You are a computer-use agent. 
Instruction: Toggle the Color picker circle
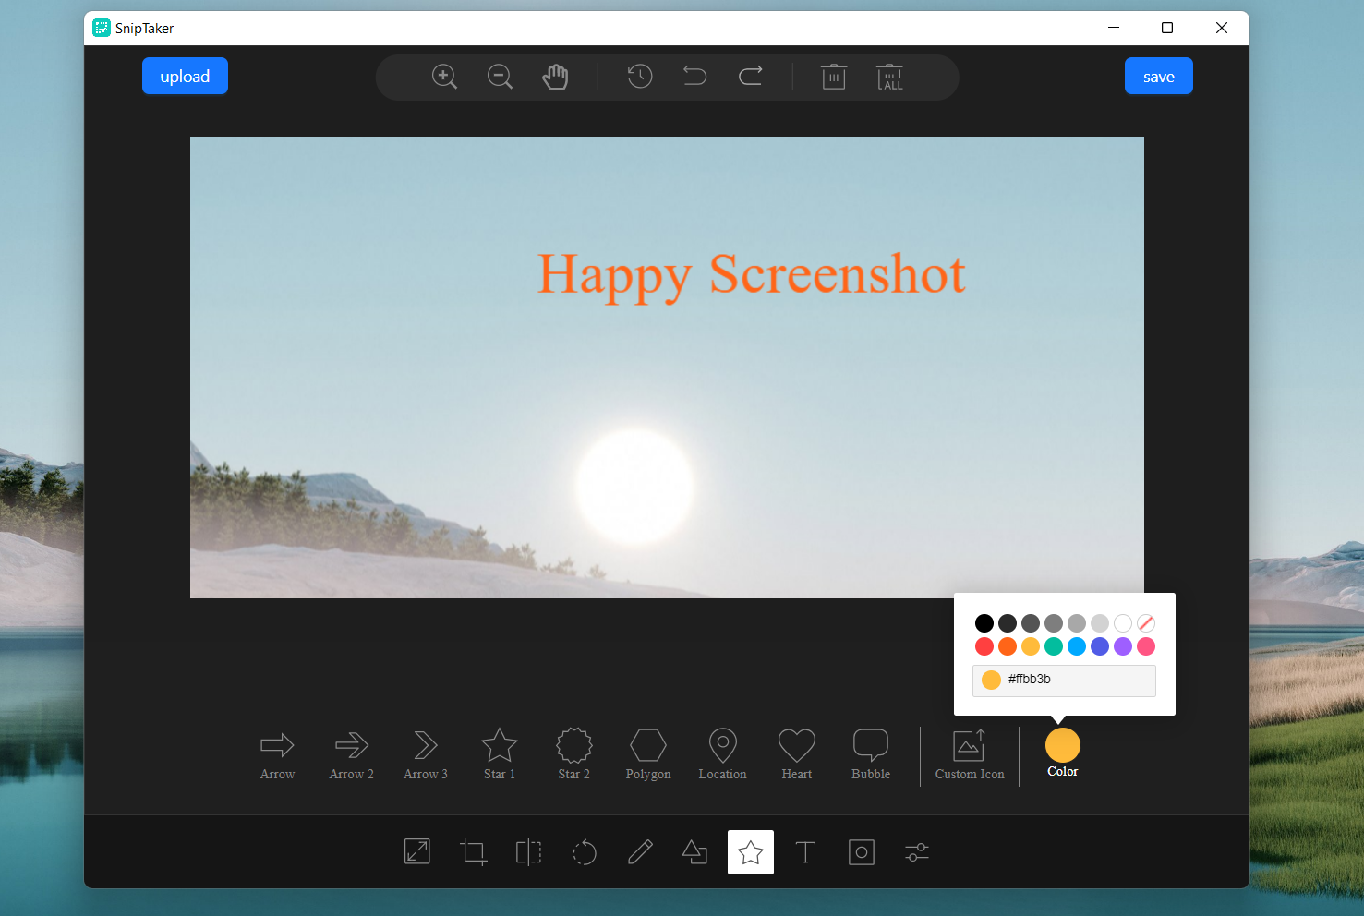[1063, 745]
